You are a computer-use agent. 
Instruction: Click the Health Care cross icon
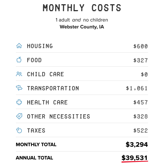point(19,102)
